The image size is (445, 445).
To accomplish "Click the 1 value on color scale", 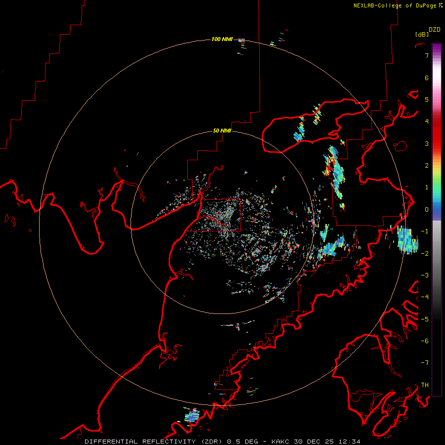I will click(x=427, y=187).
